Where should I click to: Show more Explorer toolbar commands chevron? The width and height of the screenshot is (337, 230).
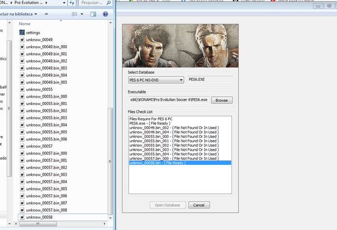(x=46, y=14)
